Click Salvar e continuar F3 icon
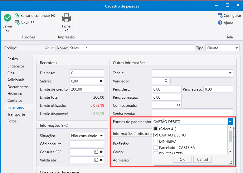The image size is (243, 173). click(x=17, y=15)
